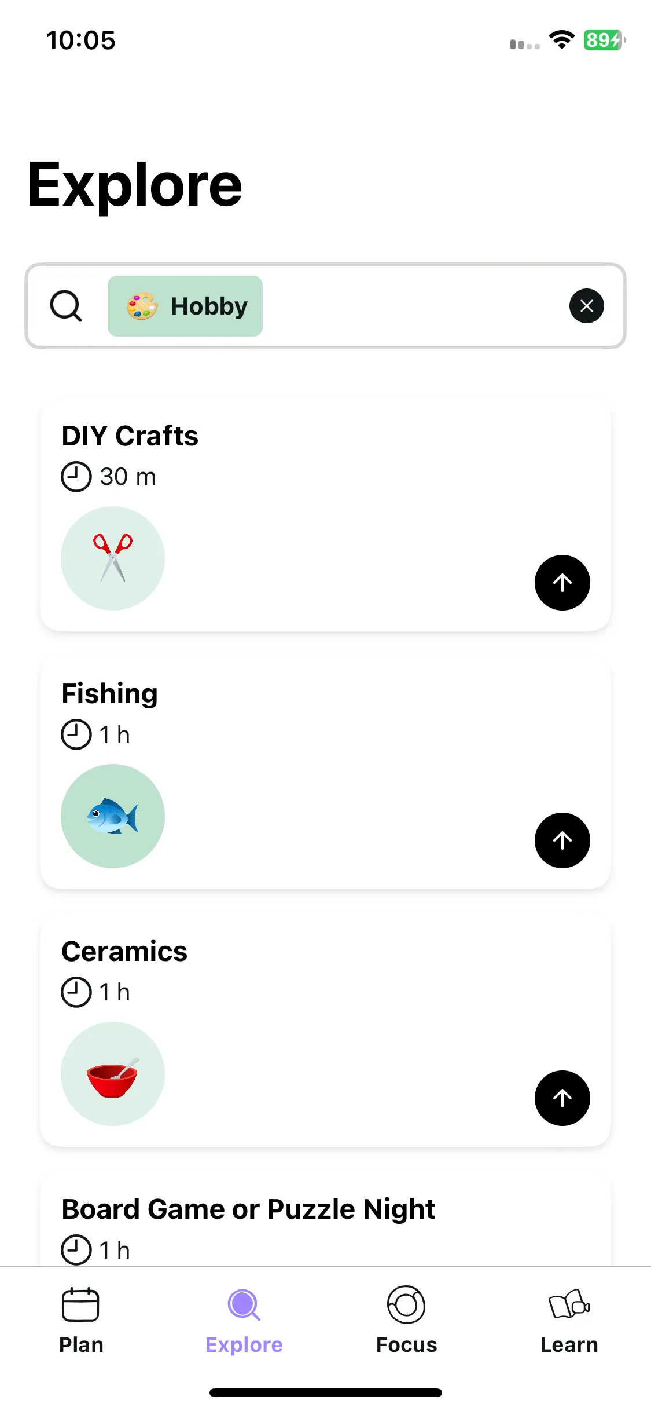Screen dimensions: 651x1411
Task: Tap the DIY Crafts scissors icon
Action: [113, 558]
